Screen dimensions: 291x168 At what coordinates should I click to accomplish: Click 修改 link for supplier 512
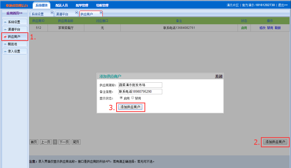(262, 28)
